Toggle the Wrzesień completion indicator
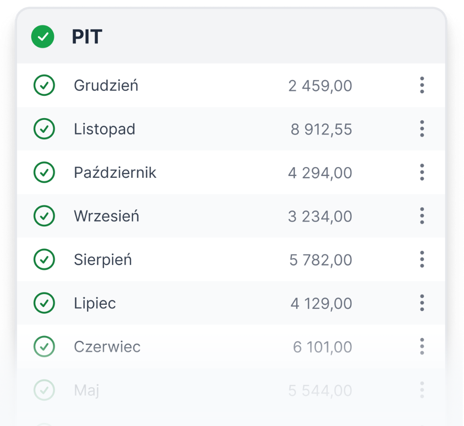The width and height of the screenshot is (464, 426). pyautogui.click(x=44, y=216)
